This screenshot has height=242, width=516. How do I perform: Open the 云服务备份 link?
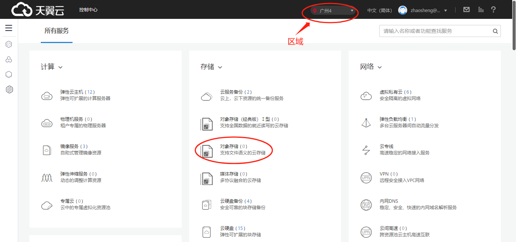point(236,92)
